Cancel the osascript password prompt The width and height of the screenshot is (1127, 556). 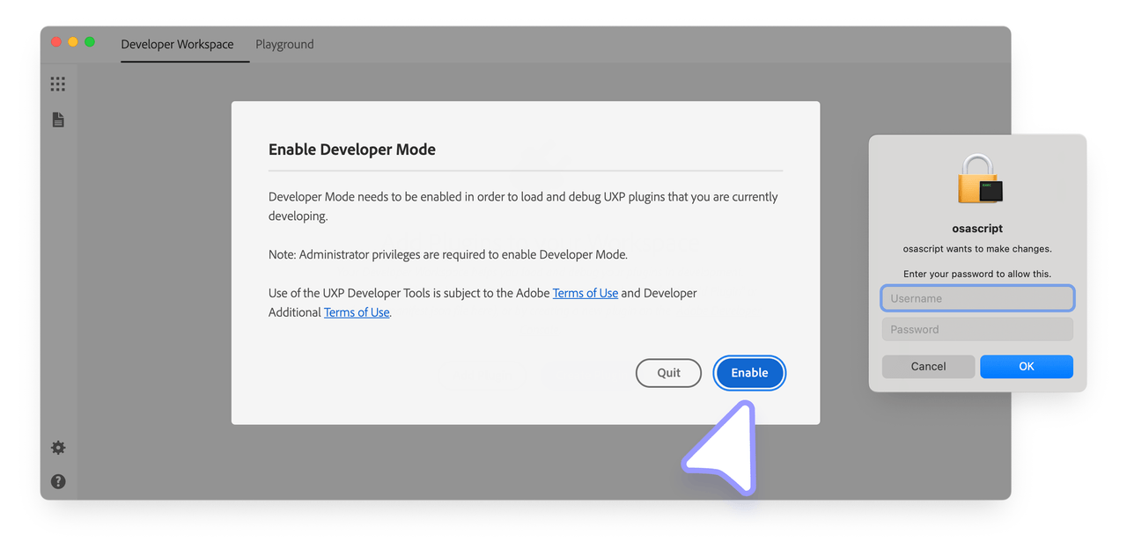tap(928, 366)
